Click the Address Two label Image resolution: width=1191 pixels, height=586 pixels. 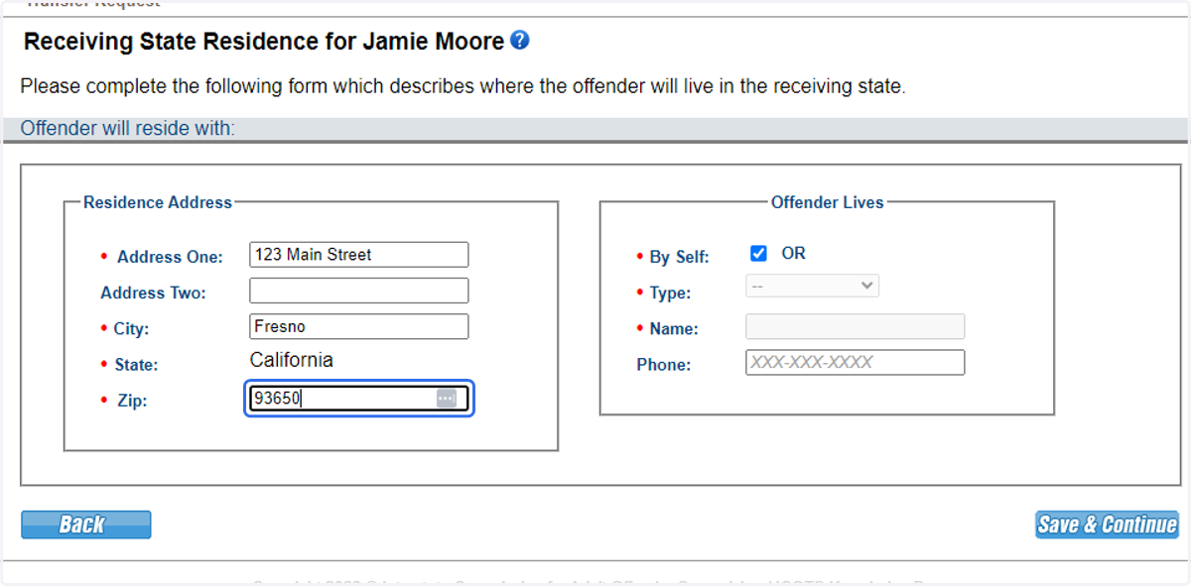tap(154, 293)
